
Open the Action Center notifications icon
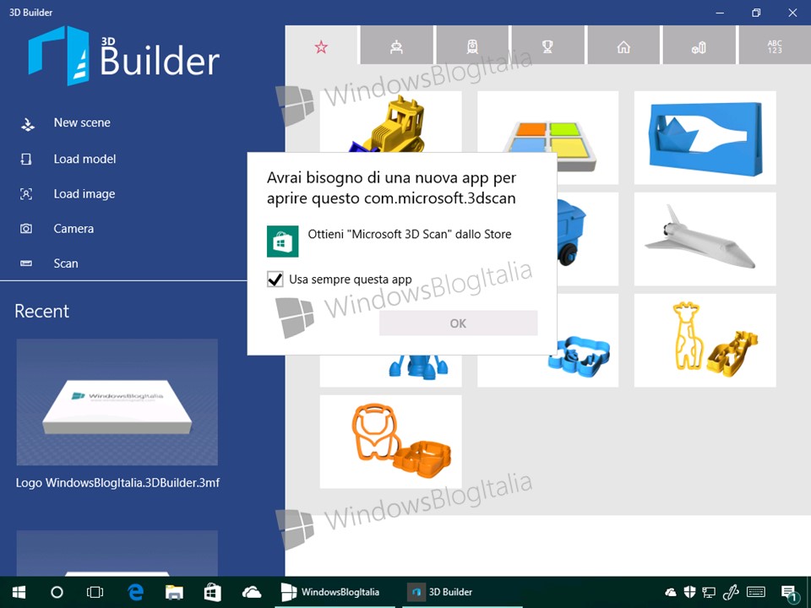[x=788, y=593]
